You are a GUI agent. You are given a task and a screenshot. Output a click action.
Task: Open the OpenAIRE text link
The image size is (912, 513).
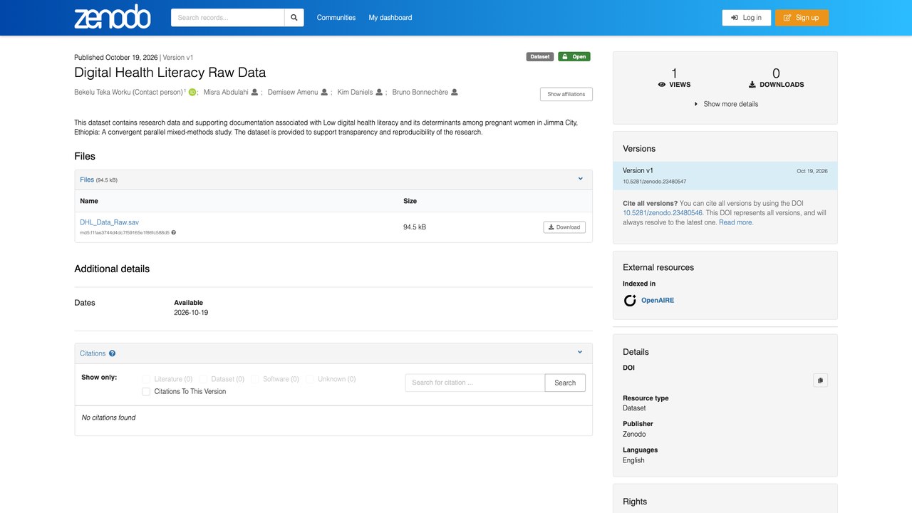pyautogui.click(x=658, y=301)
